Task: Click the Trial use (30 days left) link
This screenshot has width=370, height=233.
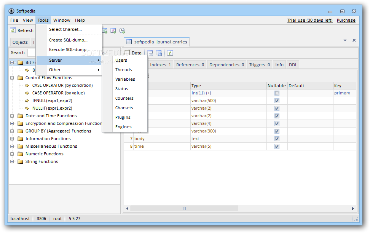Action: [x=310, y=20]
